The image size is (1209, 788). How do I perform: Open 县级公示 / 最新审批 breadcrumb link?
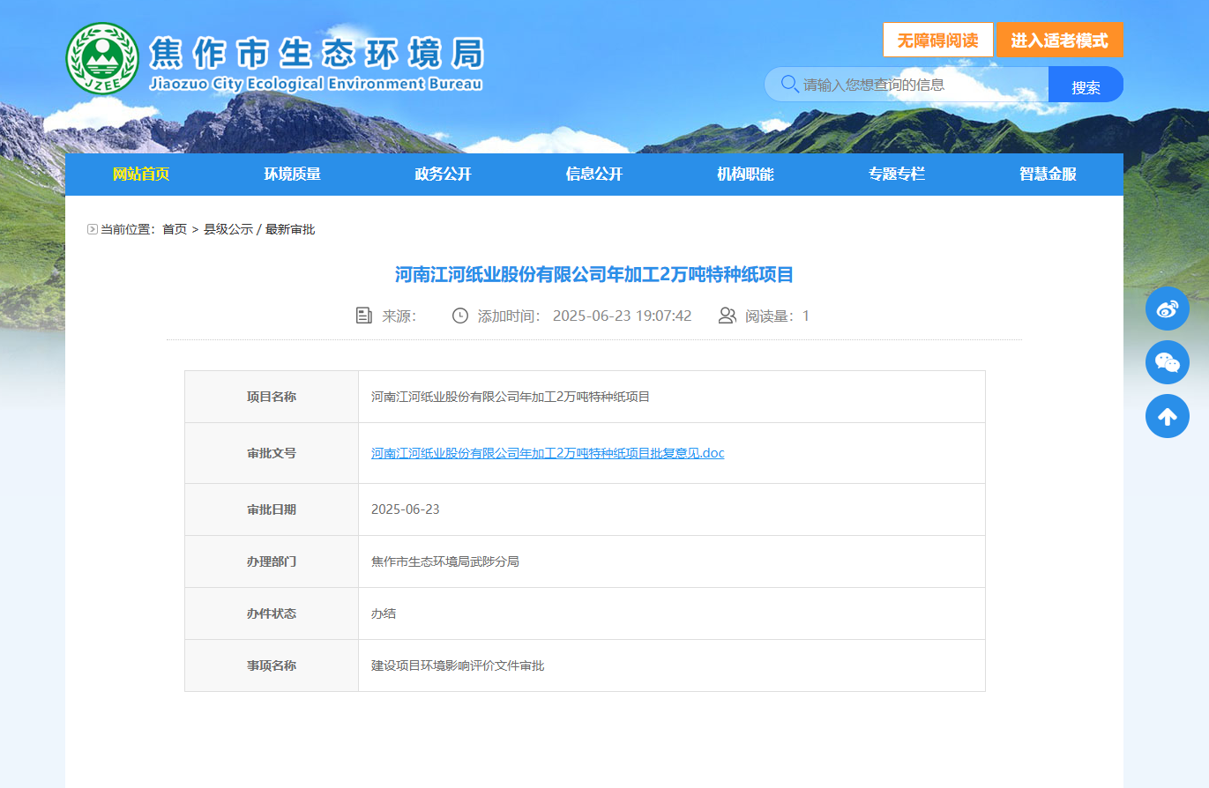pos(259,229)
